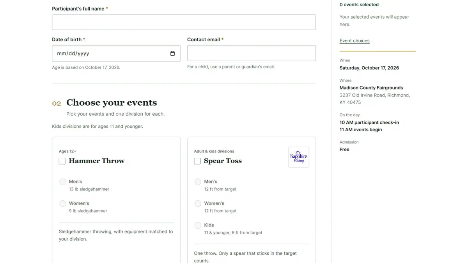468x263 pixels.
Task: Click the 'Saturday, October 17, 2026' text
Action: pyautogui.click(x=369, y=68)
